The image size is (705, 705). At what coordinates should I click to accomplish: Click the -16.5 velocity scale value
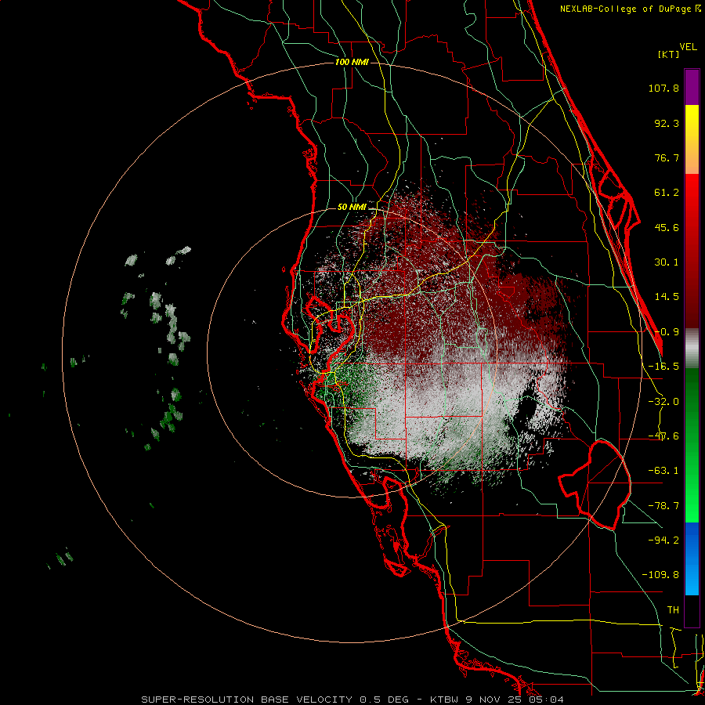tap(663, 367)
